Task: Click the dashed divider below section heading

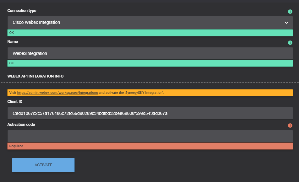Action: [x=149, y=83]
